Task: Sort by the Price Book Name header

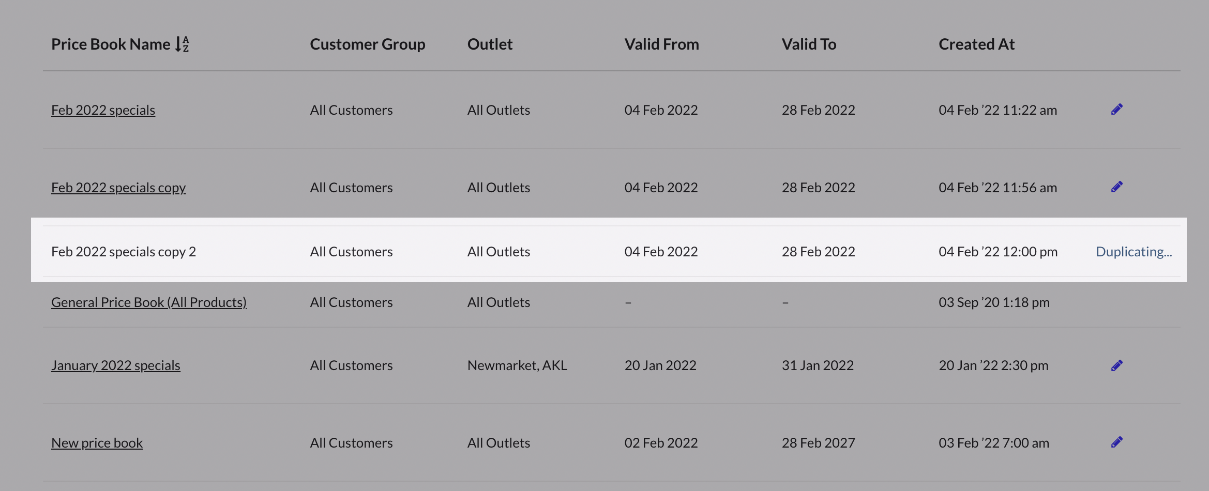Action: point(111,44)
